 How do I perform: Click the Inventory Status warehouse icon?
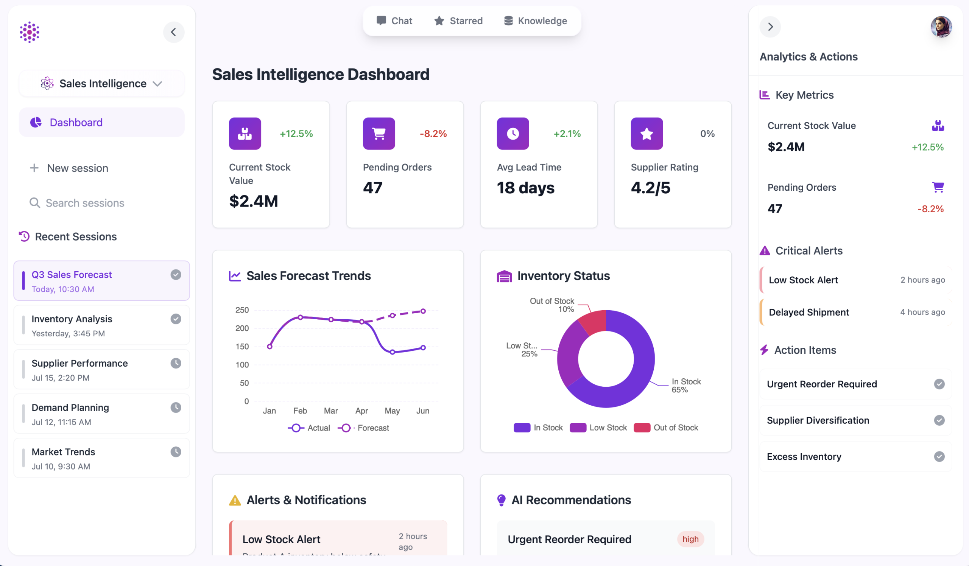pos(504,276)
